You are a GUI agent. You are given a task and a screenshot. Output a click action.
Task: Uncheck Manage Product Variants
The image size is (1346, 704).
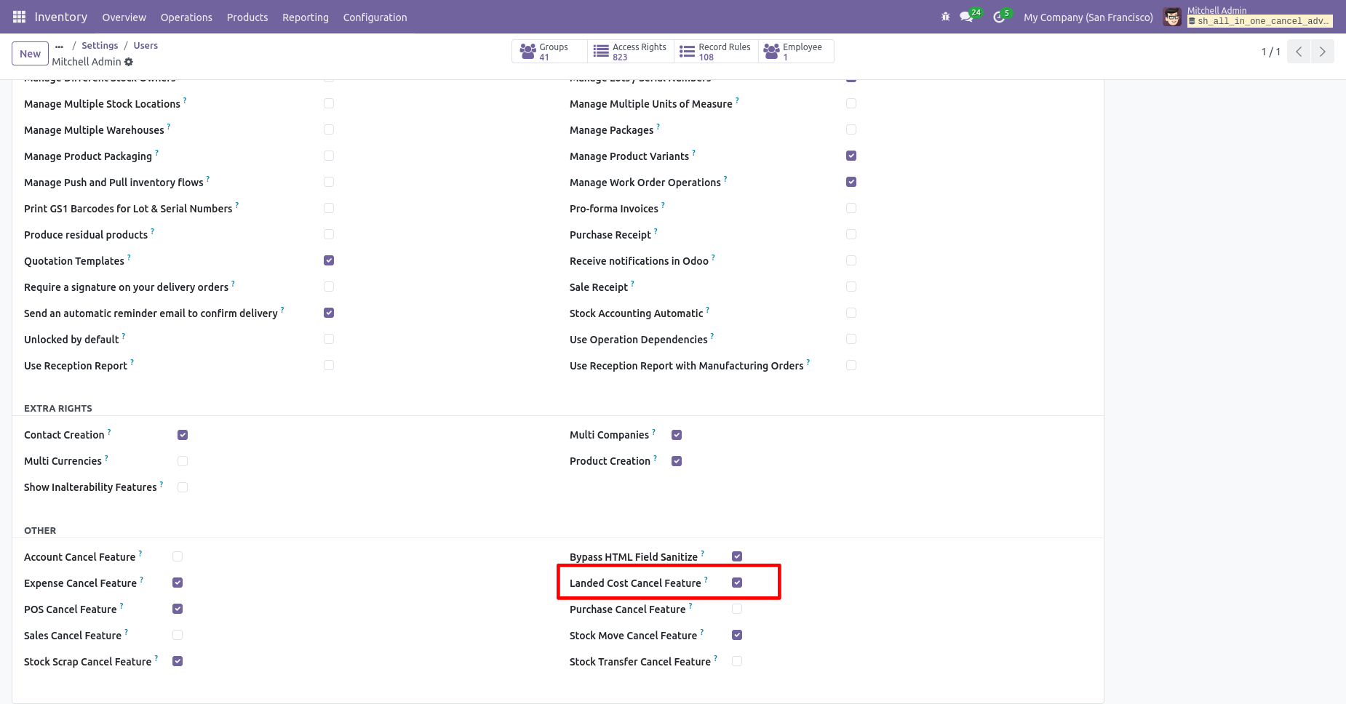[x=851, y=156]
